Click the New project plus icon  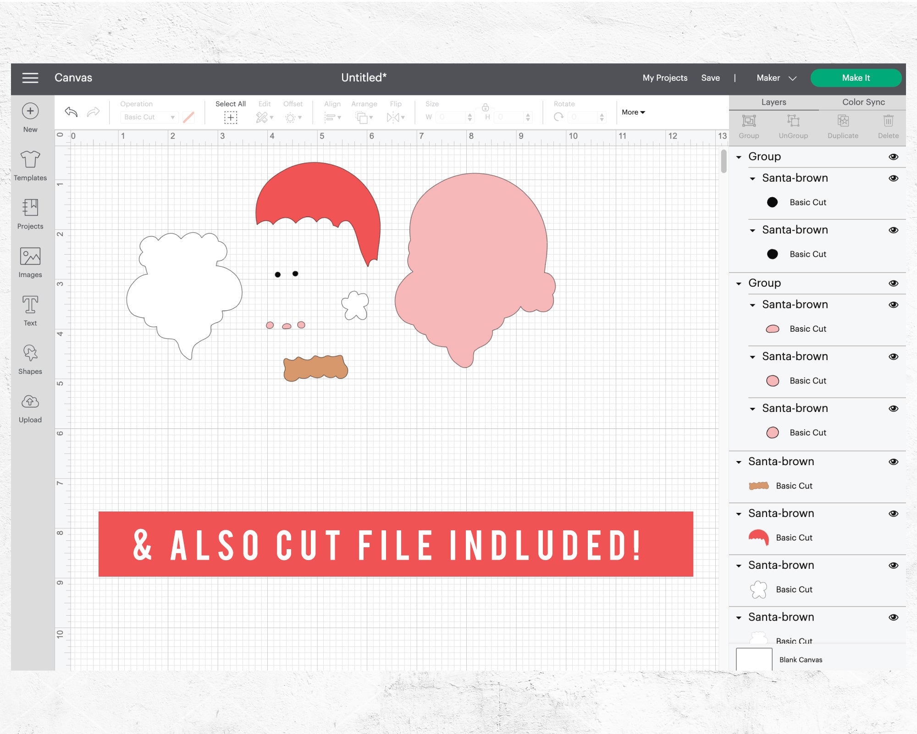point(30,111)
